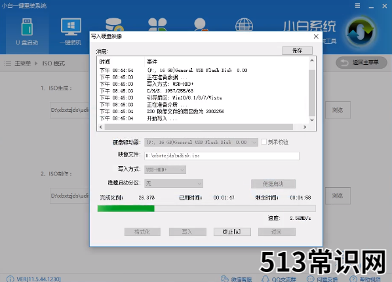Viewport: 392px width, 282px height.
Task: Open the 写入方式 USB-HDD+ dropdown
Action: click(x=165, y=169)
